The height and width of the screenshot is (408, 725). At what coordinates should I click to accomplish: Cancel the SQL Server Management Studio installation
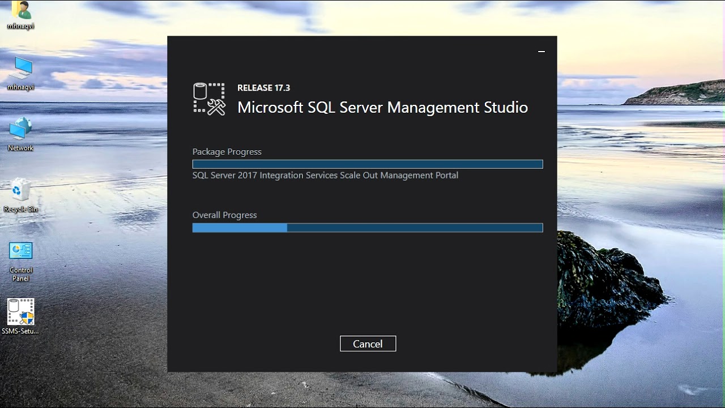[x=368, y=343]
